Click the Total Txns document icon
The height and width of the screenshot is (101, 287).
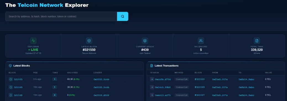click(257, 41)
